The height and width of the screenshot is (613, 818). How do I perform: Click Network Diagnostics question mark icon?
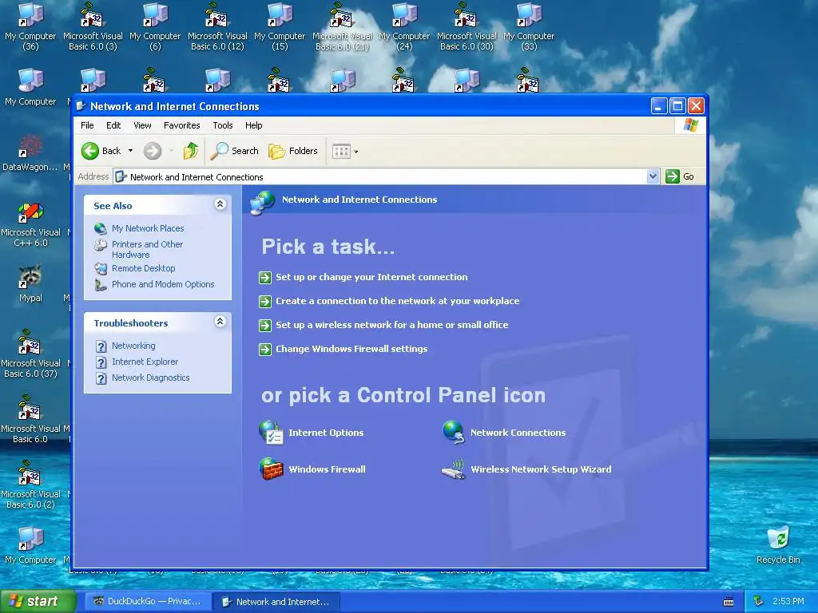(101, 378)
